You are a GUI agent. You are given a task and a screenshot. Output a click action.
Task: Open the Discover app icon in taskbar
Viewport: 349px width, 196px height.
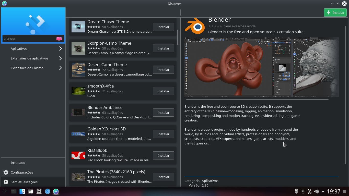click(x=56, y=191)
